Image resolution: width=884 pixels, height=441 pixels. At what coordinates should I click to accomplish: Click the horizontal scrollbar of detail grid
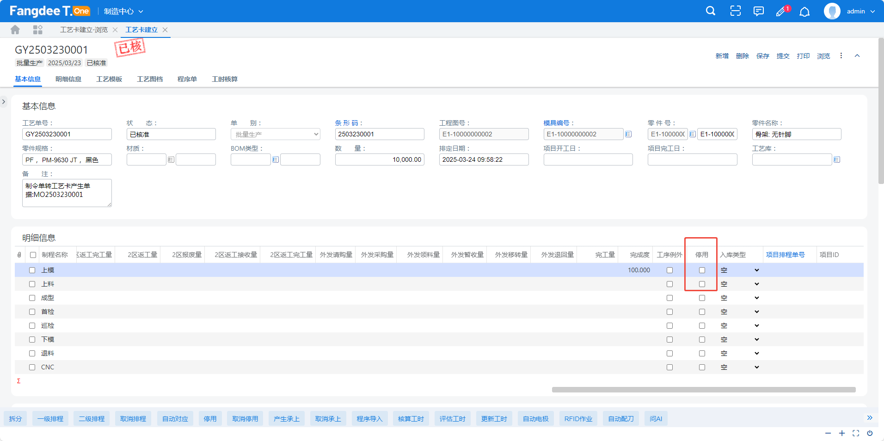coord(703,390)
